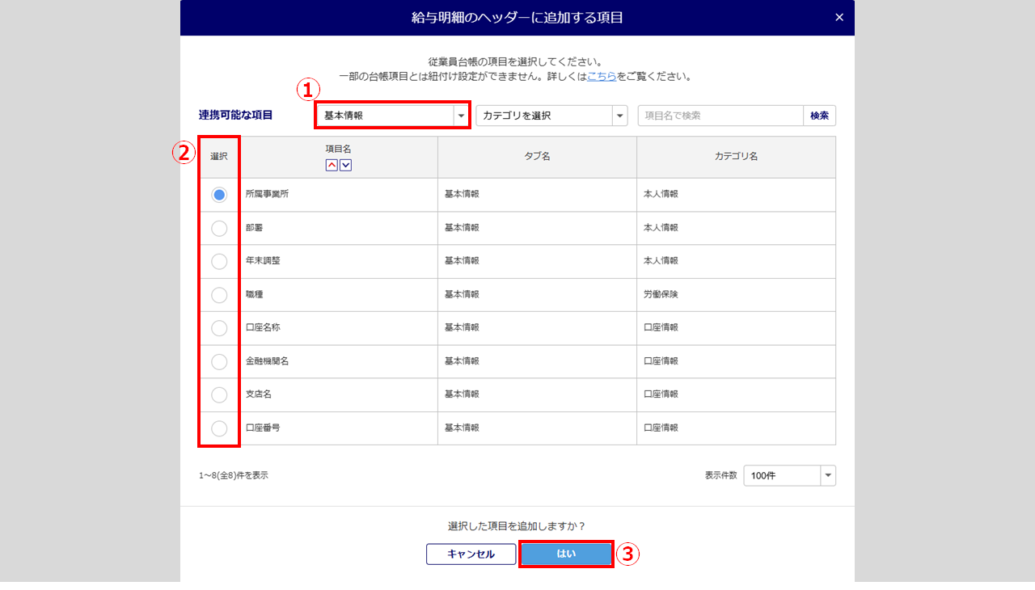This screenshot has width=1035, height=590.
Task: Sort 項目名 column ascending with up arrow
Action: [332, 165]
